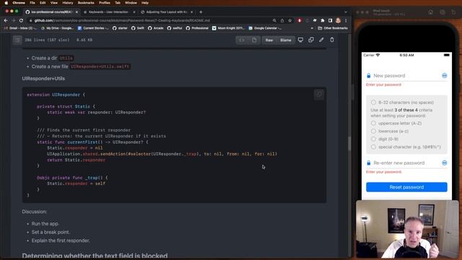
Task: Open the Google Calendar bookmark
Action: (x=265, y=28)
